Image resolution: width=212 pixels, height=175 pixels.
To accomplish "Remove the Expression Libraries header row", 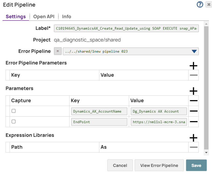I will click(193, 147).
